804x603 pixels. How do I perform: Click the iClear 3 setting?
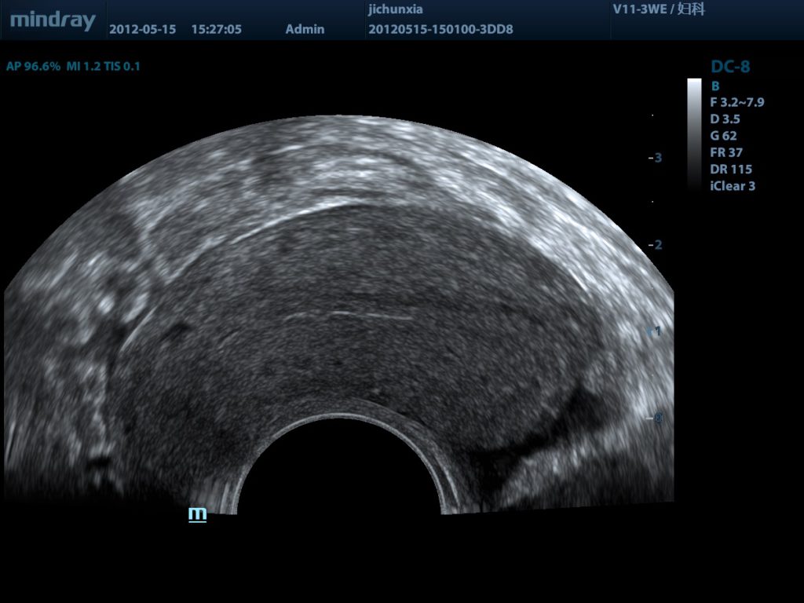pos(733,186)
